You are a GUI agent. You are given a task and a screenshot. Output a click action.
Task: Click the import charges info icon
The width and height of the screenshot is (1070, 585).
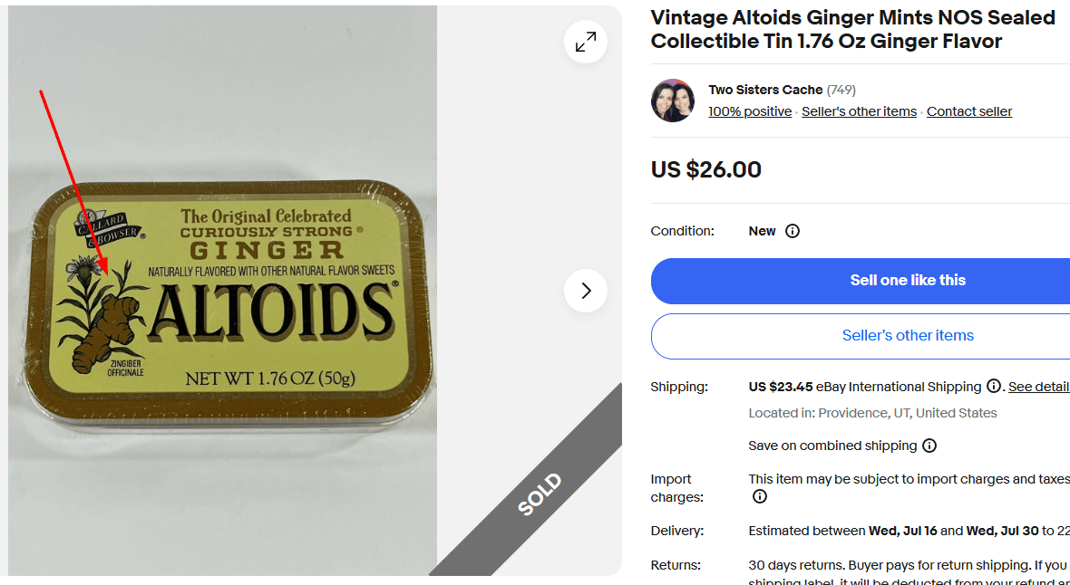coord(759,496)
